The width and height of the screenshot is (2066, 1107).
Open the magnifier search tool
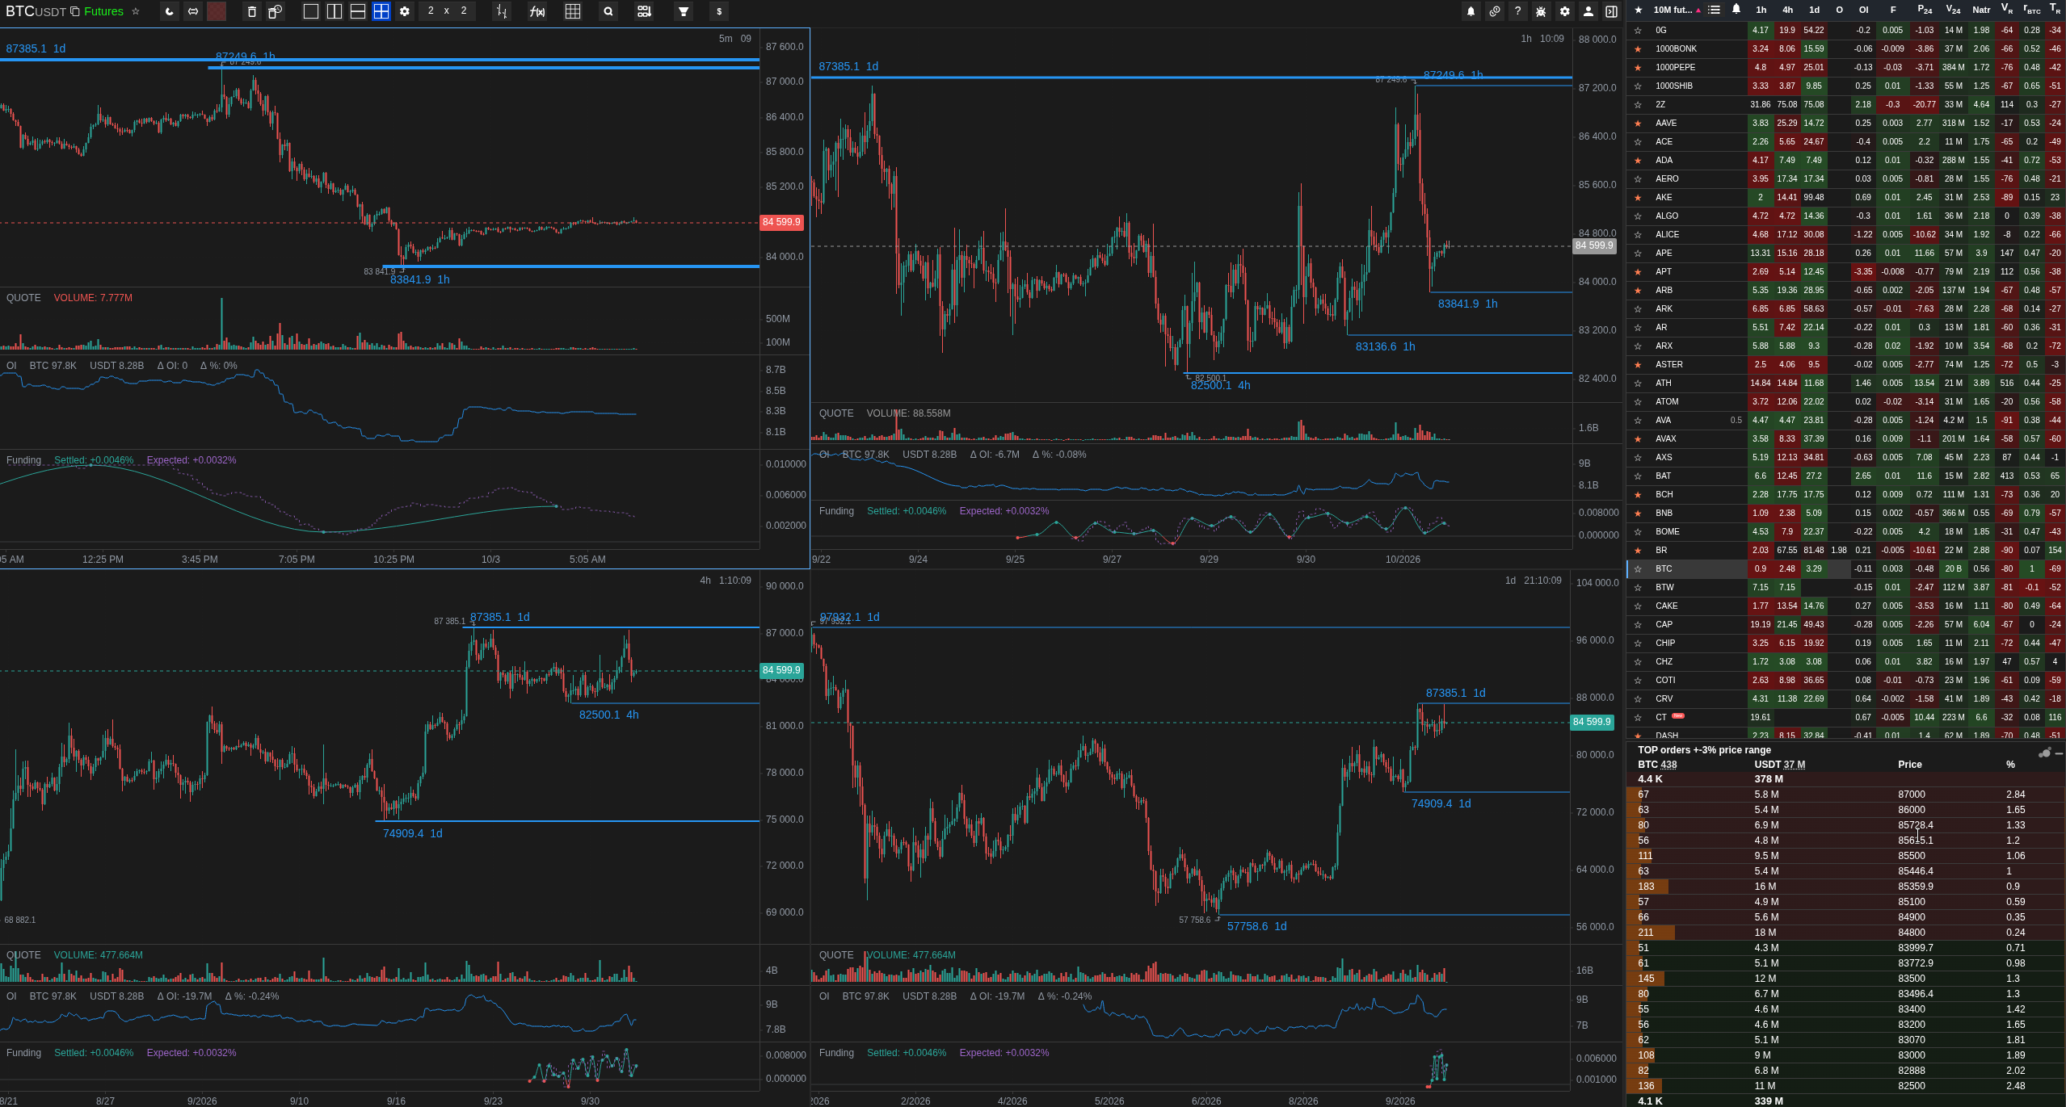pyautogui.click(x=608, y=11)
